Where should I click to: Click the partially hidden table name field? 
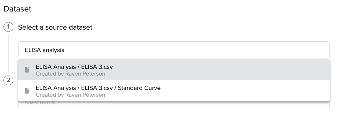pos(174,105)
